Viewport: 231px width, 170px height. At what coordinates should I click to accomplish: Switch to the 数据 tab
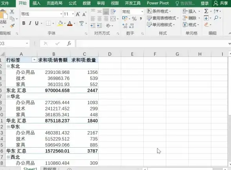tap(86, 3)
